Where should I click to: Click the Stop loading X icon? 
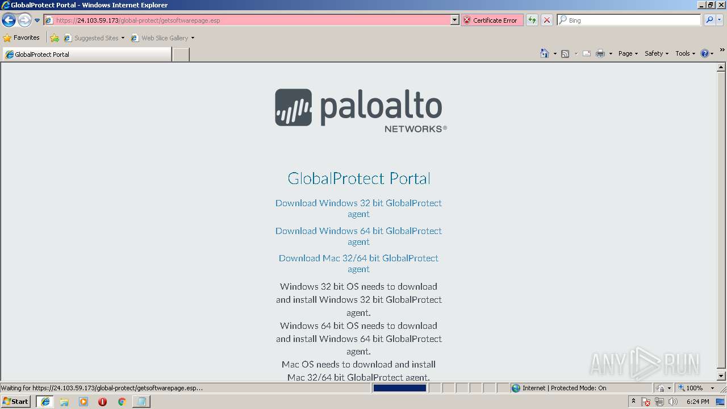coord(547,20)
